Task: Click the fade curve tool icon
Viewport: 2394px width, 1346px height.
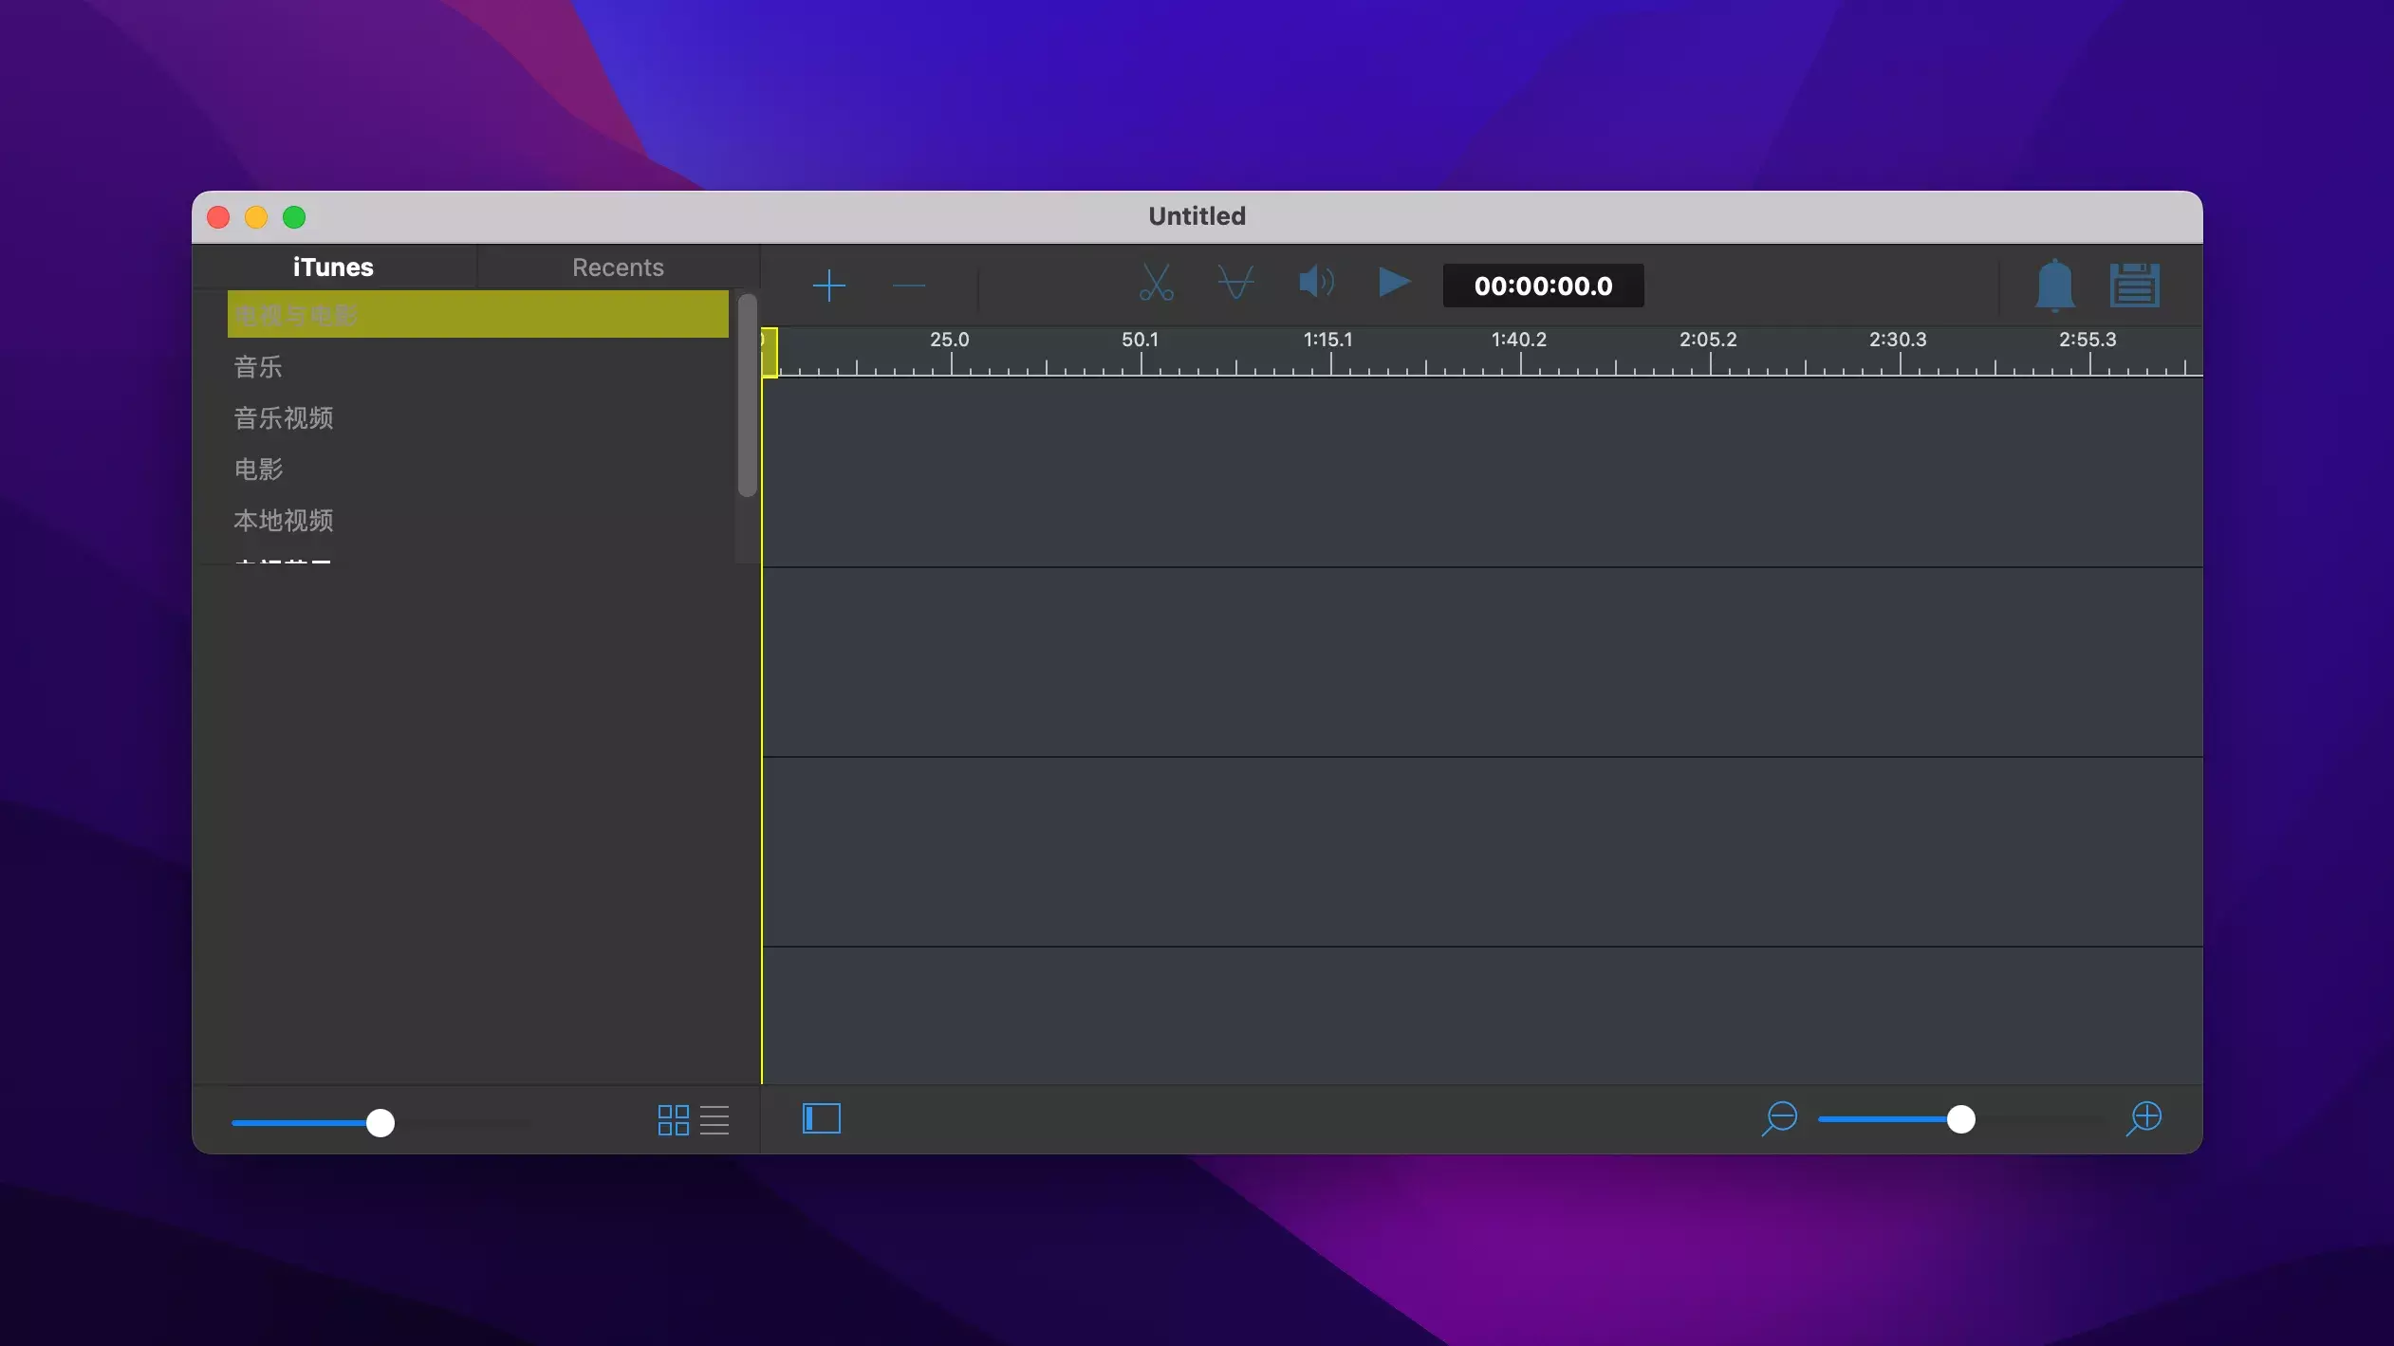Action: coord(1235,284)
